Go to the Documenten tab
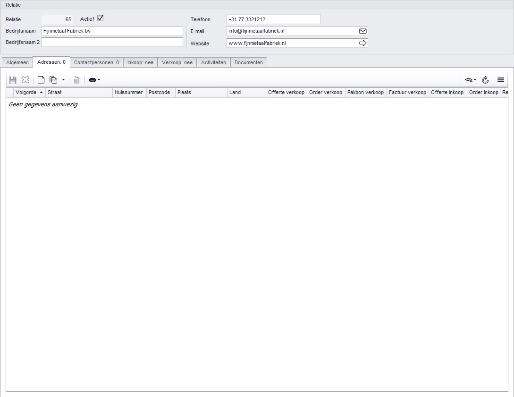The image size is (514, 397). 248,62
